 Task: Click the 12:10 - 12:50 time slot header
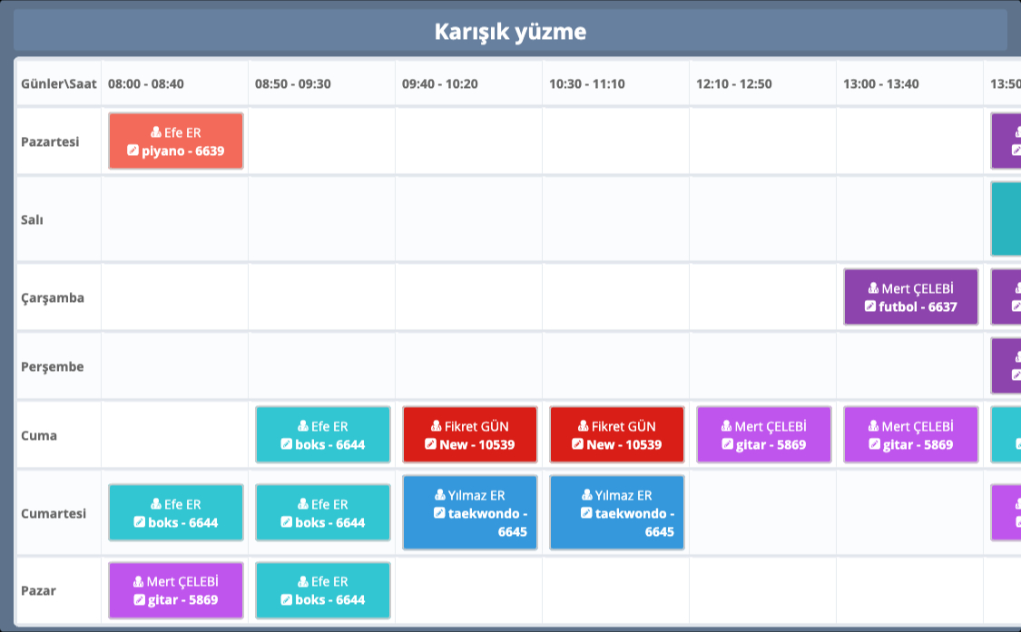(x=734, y=83)
